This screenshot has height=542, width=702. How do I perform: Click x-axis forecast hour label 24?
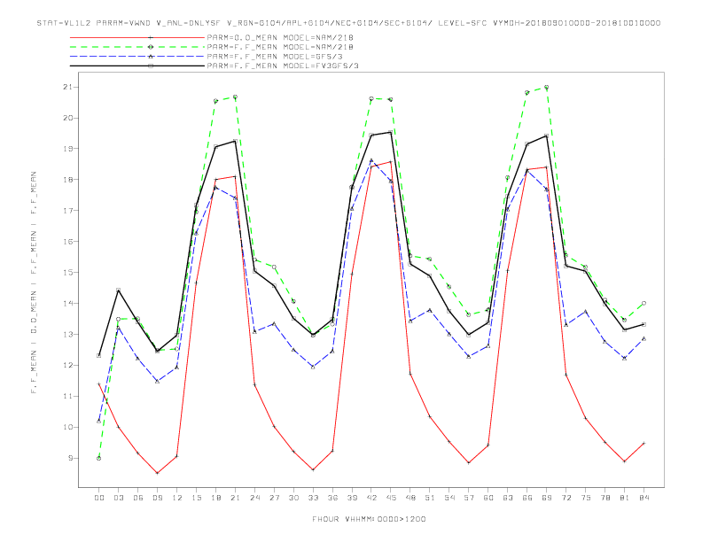coord(254,498)
